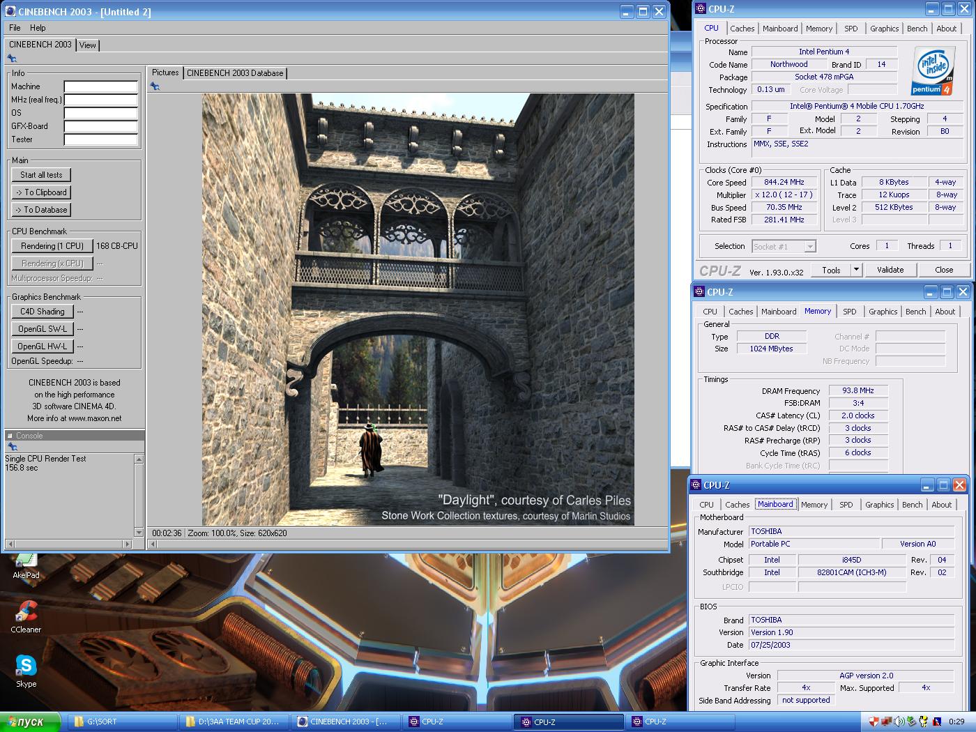Click the console vertical scrollbar up arrow
This screenshot has height=732, width=976.
click(139, 459)
